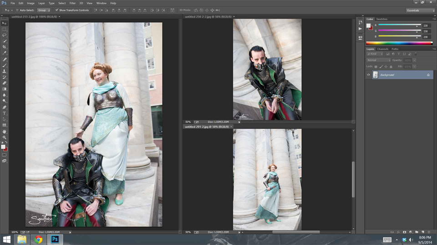Click the Create new group folder icon
The image size is (437, 245).
(x=417, y=232)
